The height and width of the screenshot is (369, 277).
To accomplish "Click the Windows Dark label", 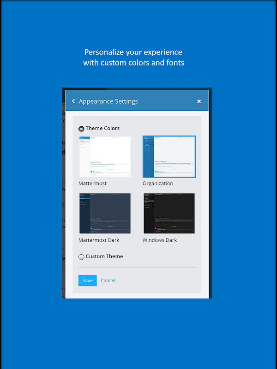I will click(x=160, y=240).
